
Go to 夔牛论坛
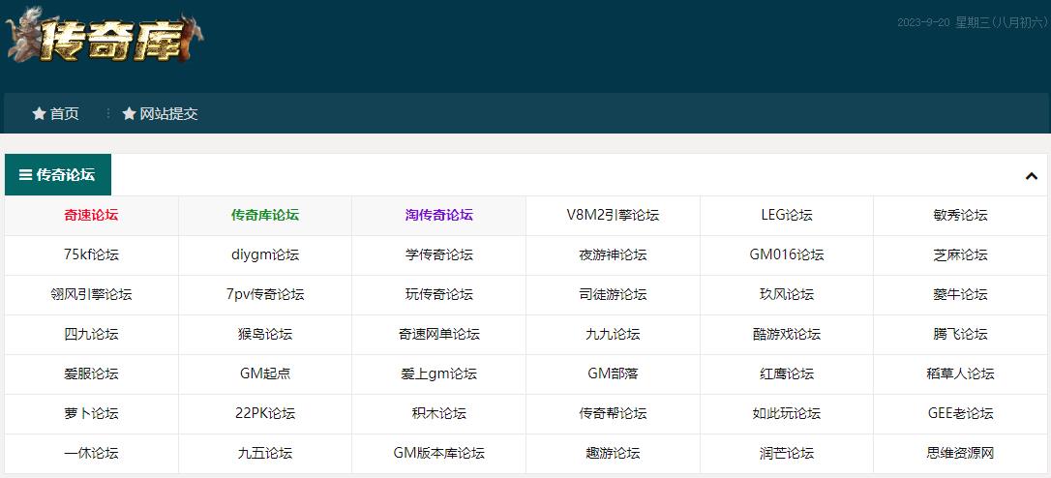point(960,294)
